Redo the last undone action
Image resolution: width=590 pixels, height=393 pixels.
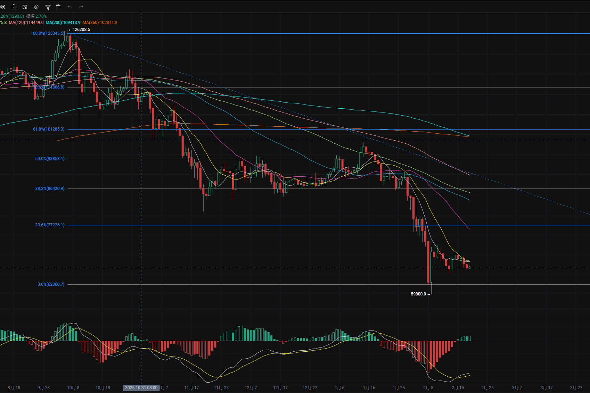click(81, 7)
